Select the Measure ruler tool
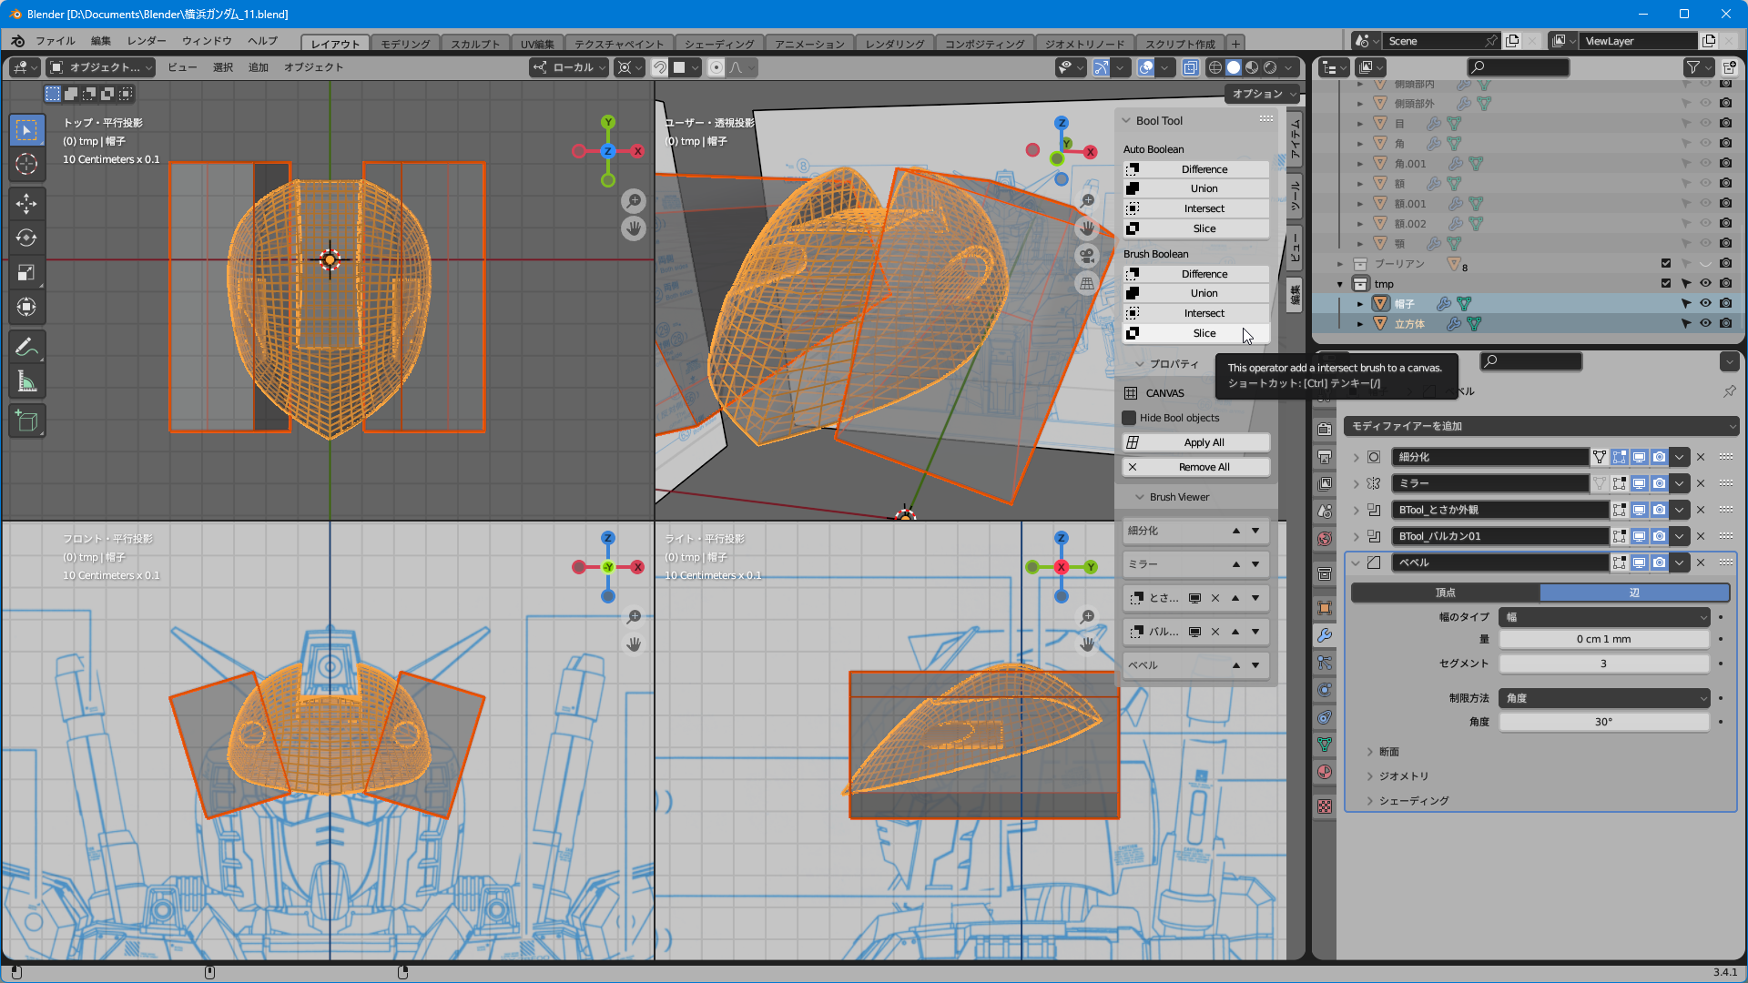Screen dimensions: 1748x983 26,382
